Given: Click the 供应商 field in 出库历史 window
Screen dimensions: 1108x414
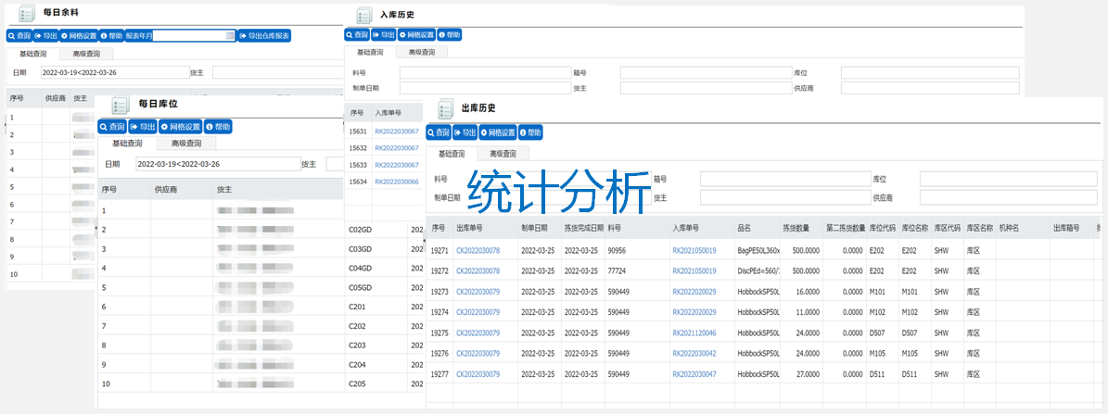Looking at the screenshot, I should 1008,197.
